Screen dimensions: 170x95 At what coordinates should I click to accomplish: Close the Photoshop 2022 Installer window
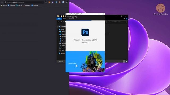[103, 14]
